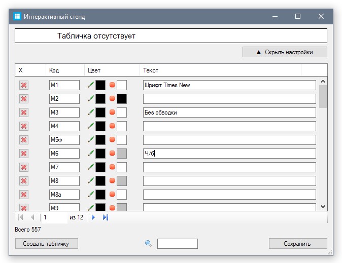Pick the gray background swatch in row M6
This screenshot has width=342, height=263.
click(x=122, y=154)
